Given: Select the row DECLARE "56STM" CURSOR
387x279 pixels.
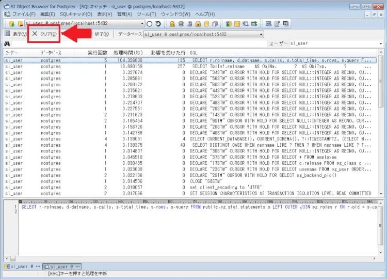Looking at the screenshot, I should click(190, 79).
